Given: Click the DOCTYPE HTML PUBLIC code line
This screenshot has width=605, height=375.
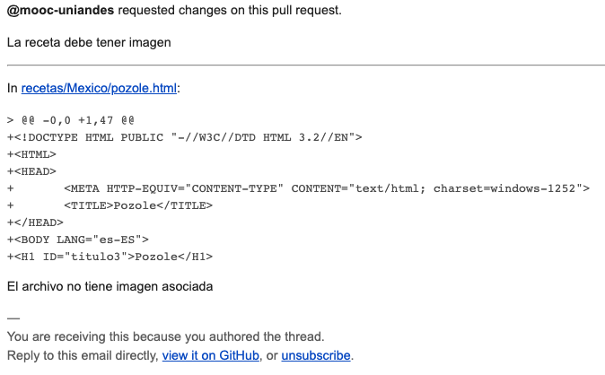Looking at the screenshot, I should 185,137.
